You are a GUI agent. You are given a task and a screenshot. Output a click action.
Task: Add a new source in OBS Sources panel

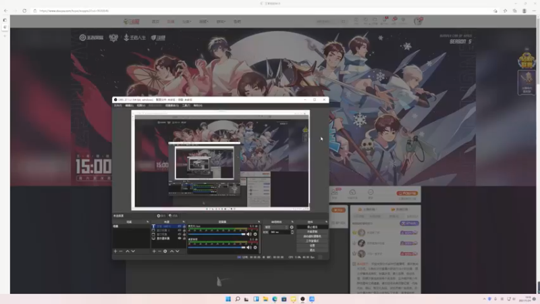click(x=154, y=251)
